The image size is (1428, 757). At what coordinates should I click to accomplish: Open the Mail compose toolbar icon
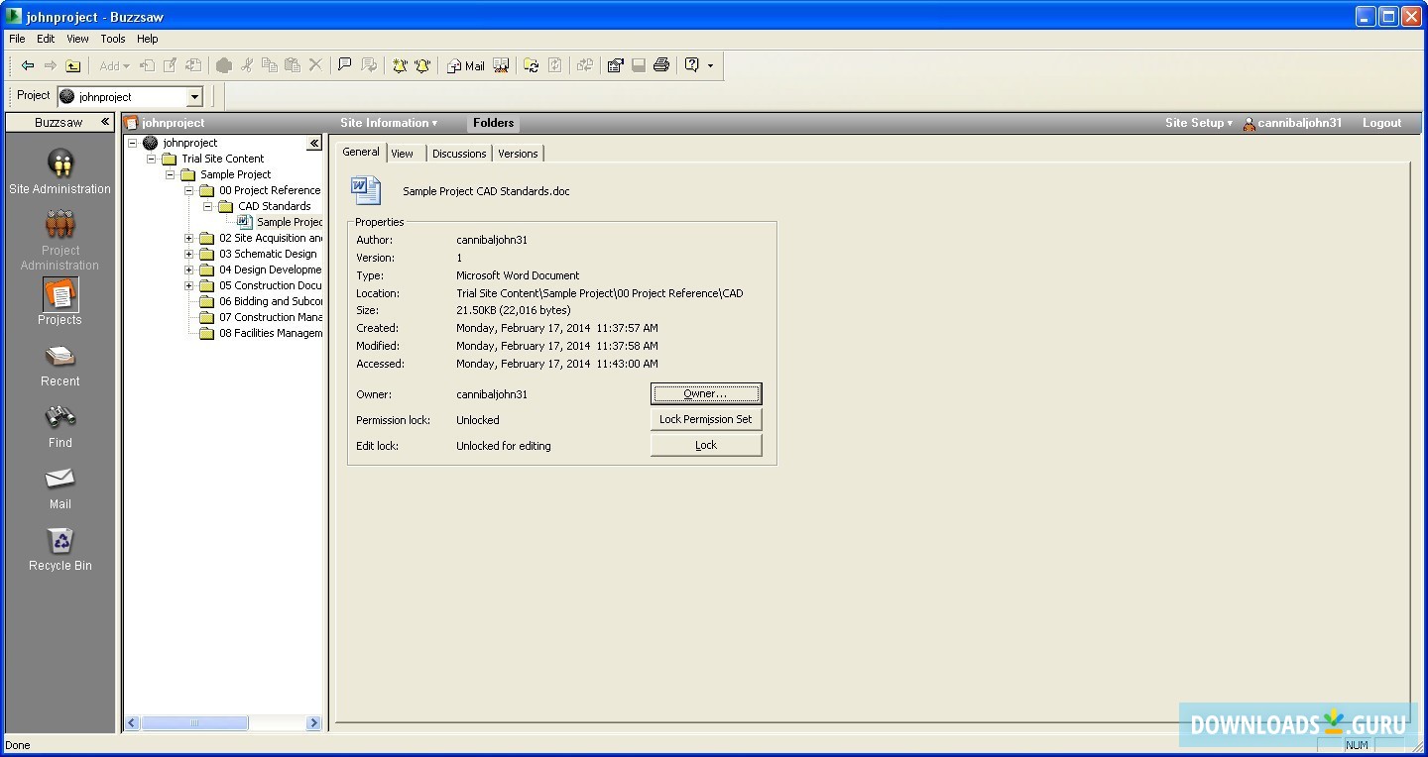[464, 65]
